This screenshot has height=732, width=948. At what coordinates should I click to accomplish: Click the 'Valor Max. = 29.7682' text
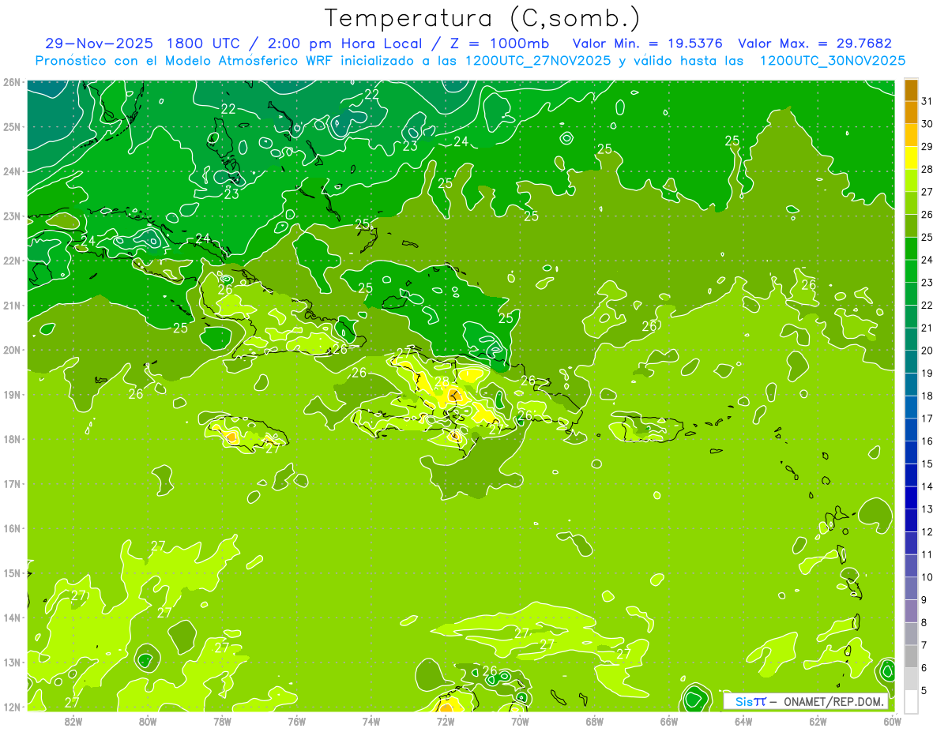pyautogui.click(x=815, y=43)
